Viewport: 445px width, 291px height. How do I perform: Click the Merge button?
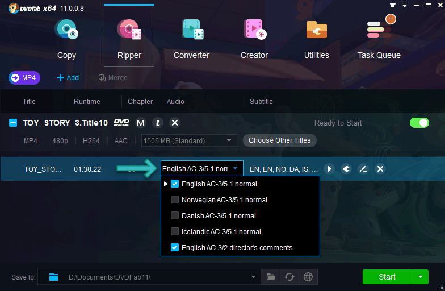(x=113, y=78)
